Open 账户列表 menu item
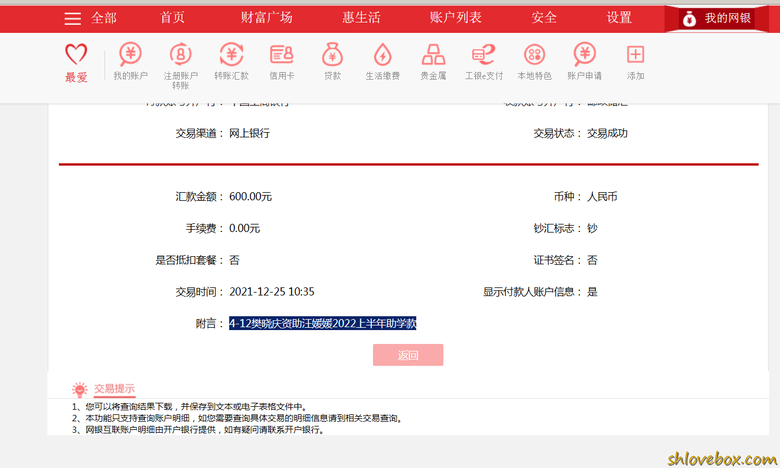 [x=456, y=18]
